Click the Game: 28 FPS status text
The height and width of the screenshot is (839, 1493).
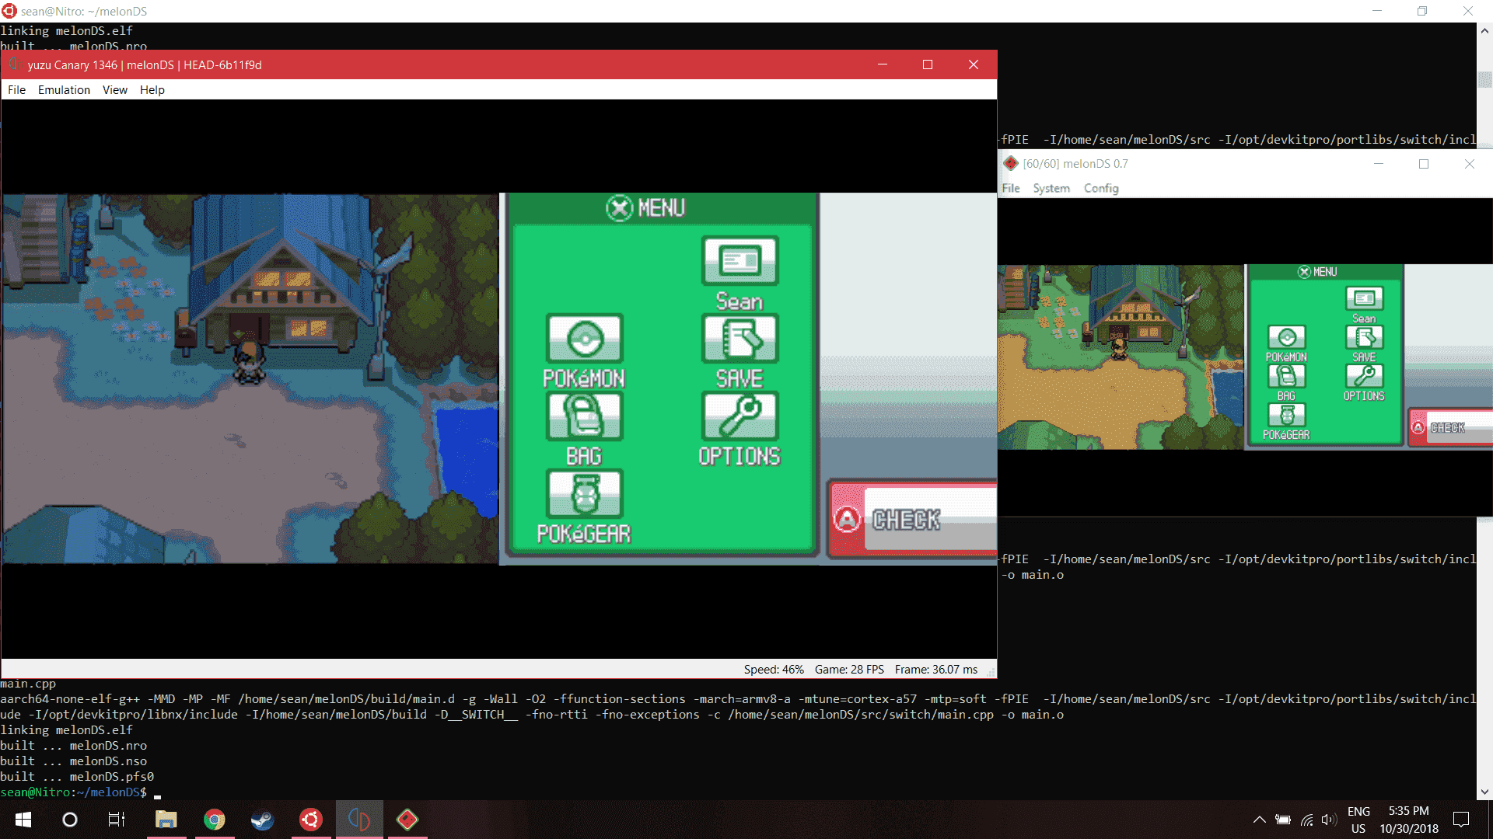coord(849,670)
